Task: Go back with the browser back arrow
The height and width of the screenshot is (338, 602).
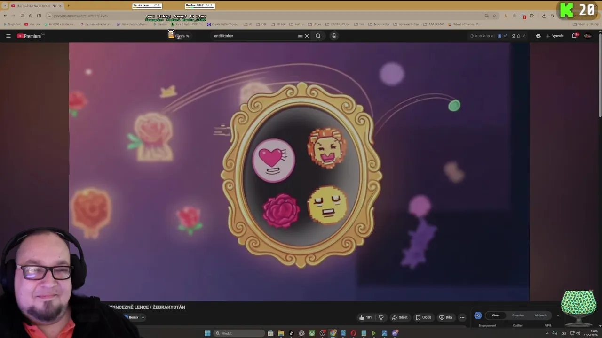Action: tap(5, 15)
